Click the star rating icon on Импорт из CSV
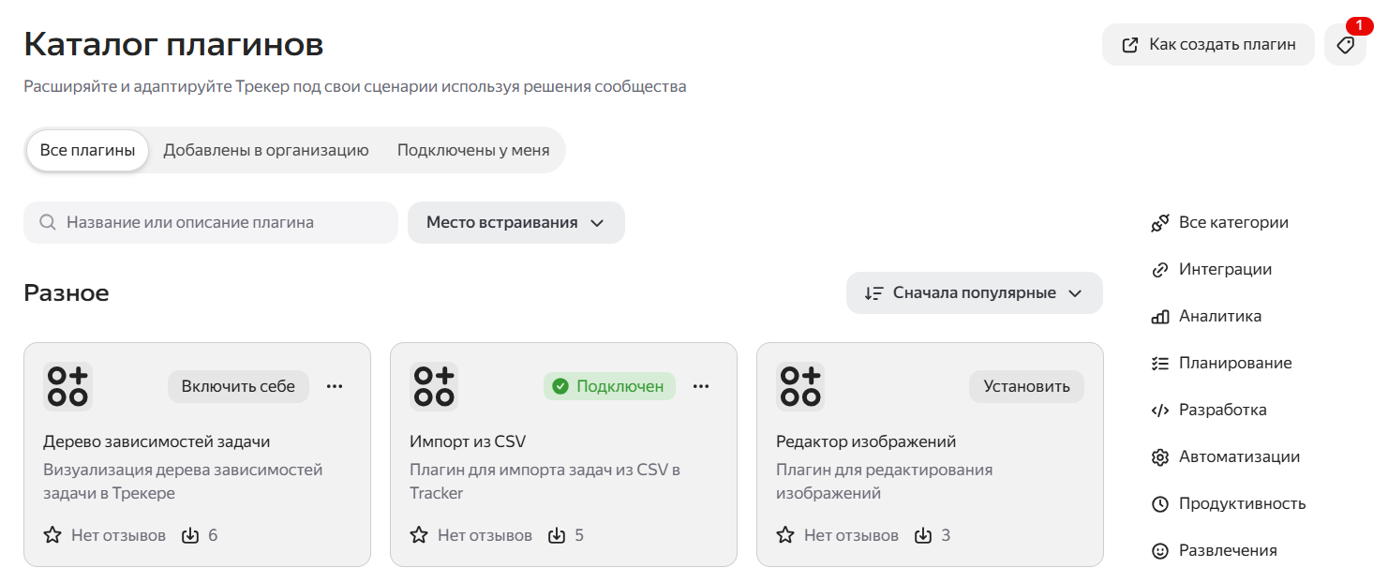This screenshot has height=583, width=1388. tap(419, 535)
